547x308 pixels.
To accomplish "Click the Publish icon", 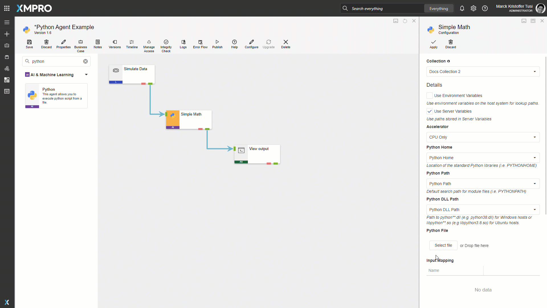I will pyautogui.click(x=217, y=44).
